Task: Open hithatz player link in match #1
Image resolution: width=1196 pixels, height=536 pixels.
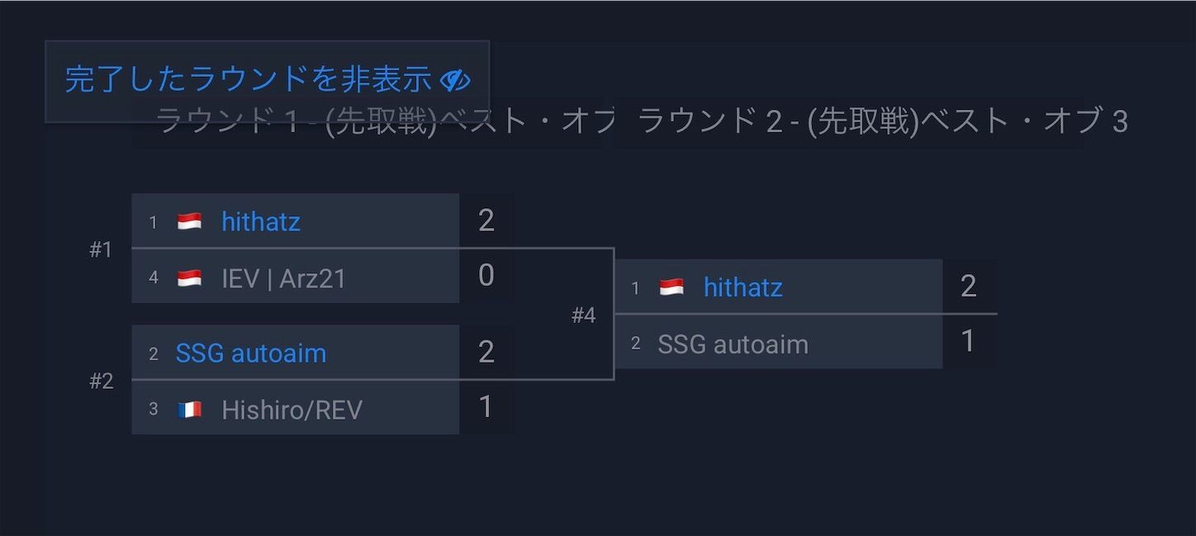Action: [260, 221]
